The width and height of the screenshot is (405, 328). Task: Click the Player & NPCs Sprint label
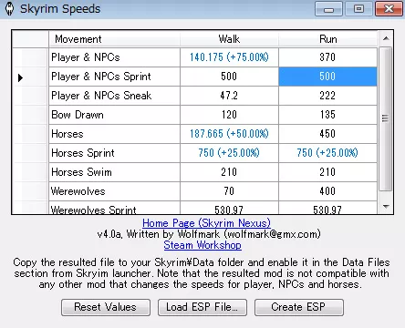[x=114, y=77]
